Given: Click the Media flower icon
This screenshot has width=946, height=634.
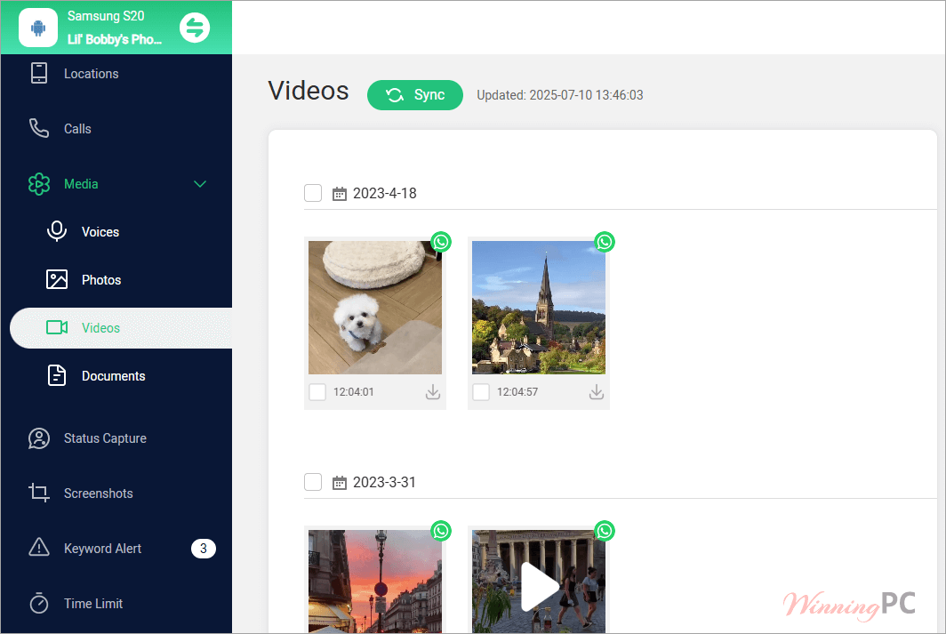Looking at the screenshot, I should (x=39, y=184).
